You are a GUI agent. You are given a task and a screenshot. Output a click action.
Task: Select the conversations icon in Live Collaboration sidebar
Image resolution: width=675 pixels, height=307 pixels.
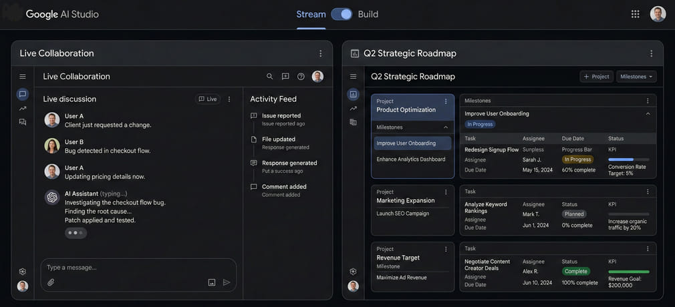click(x=23, y=122)
